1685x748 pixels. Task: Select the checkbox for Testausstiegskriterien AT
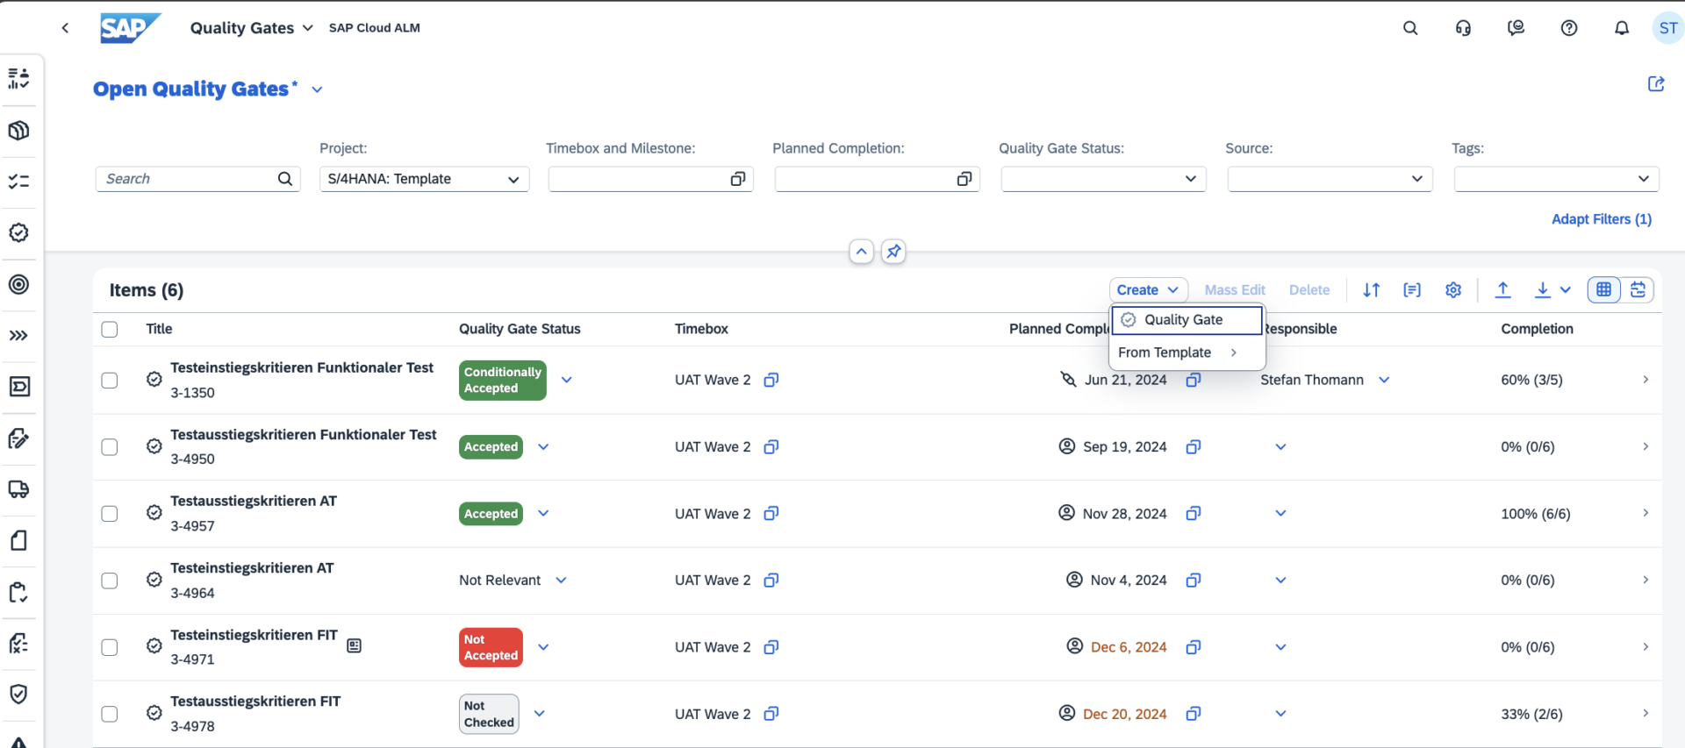point(110,514)
